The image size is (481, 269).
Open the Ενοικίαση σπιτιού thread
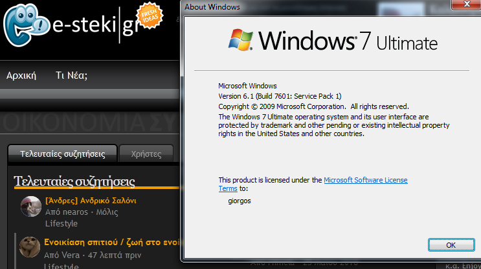[x=111, y=242]
